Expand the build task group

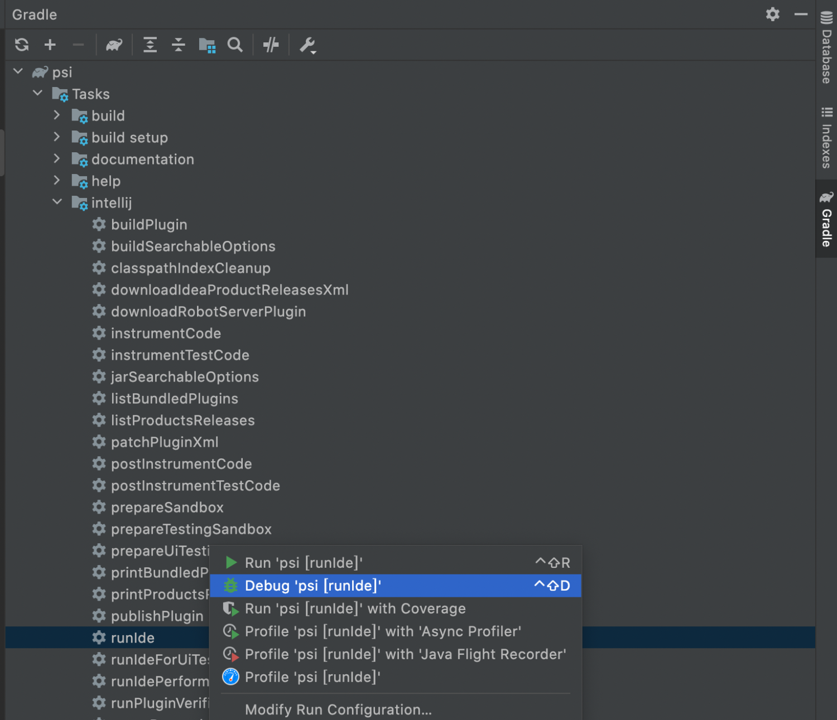point(57,115)
